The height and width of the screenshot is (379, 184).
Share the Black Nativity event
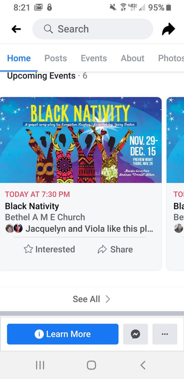tap(115, 249)
